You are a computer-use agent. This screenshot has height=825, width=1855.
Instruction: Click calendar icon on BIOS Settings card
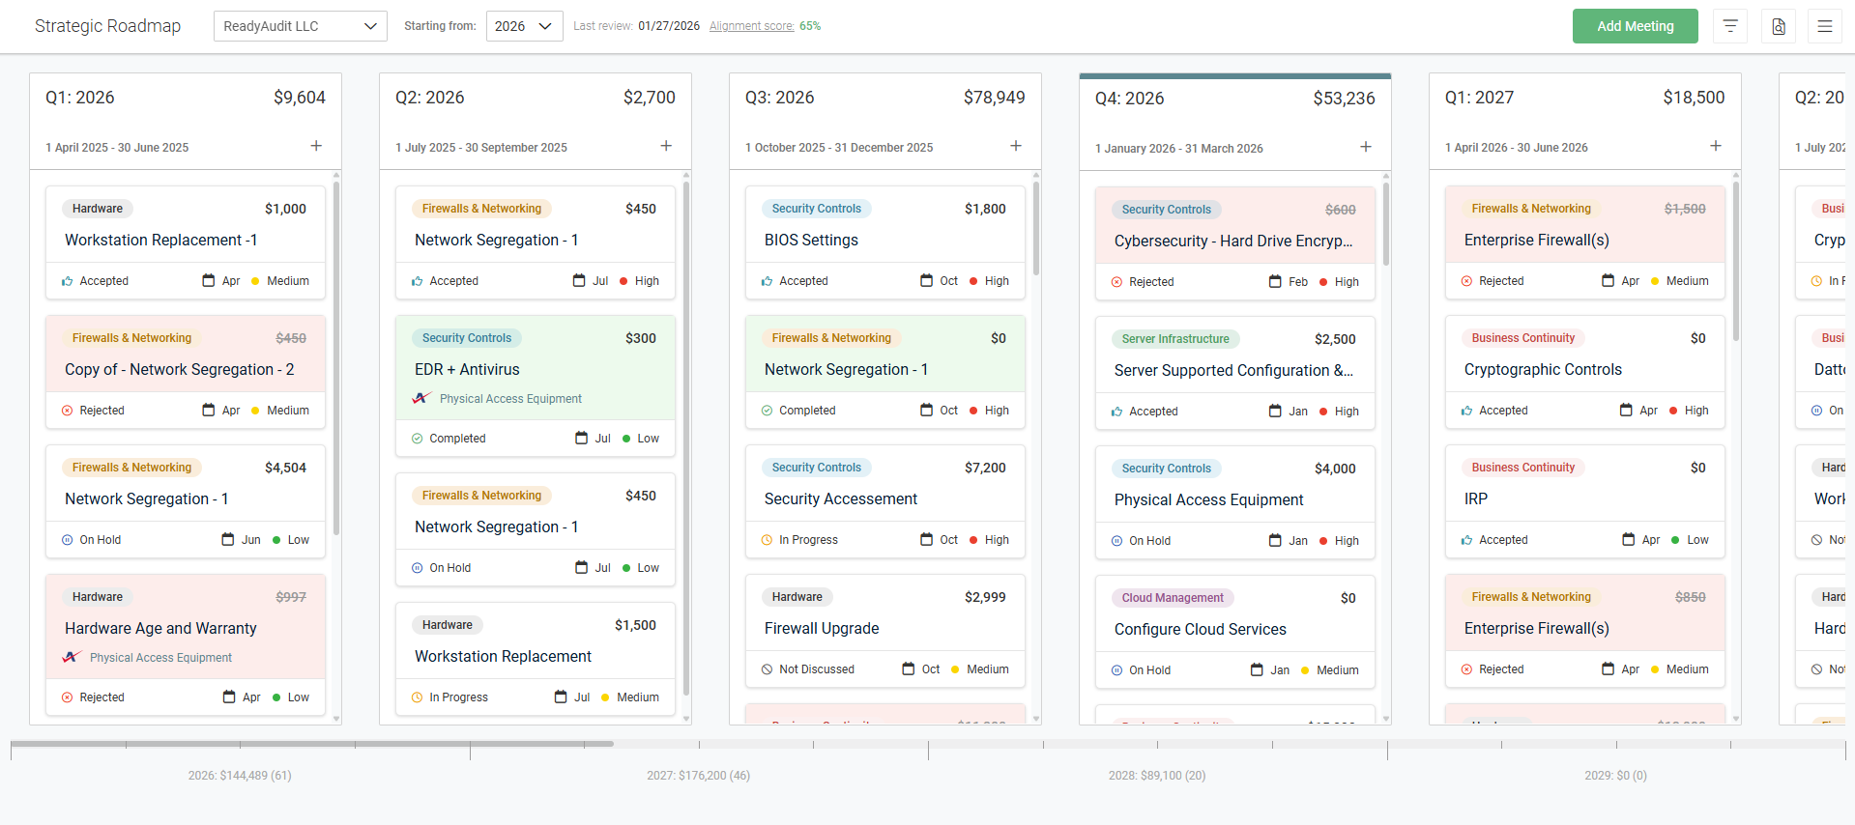point(927,281)
